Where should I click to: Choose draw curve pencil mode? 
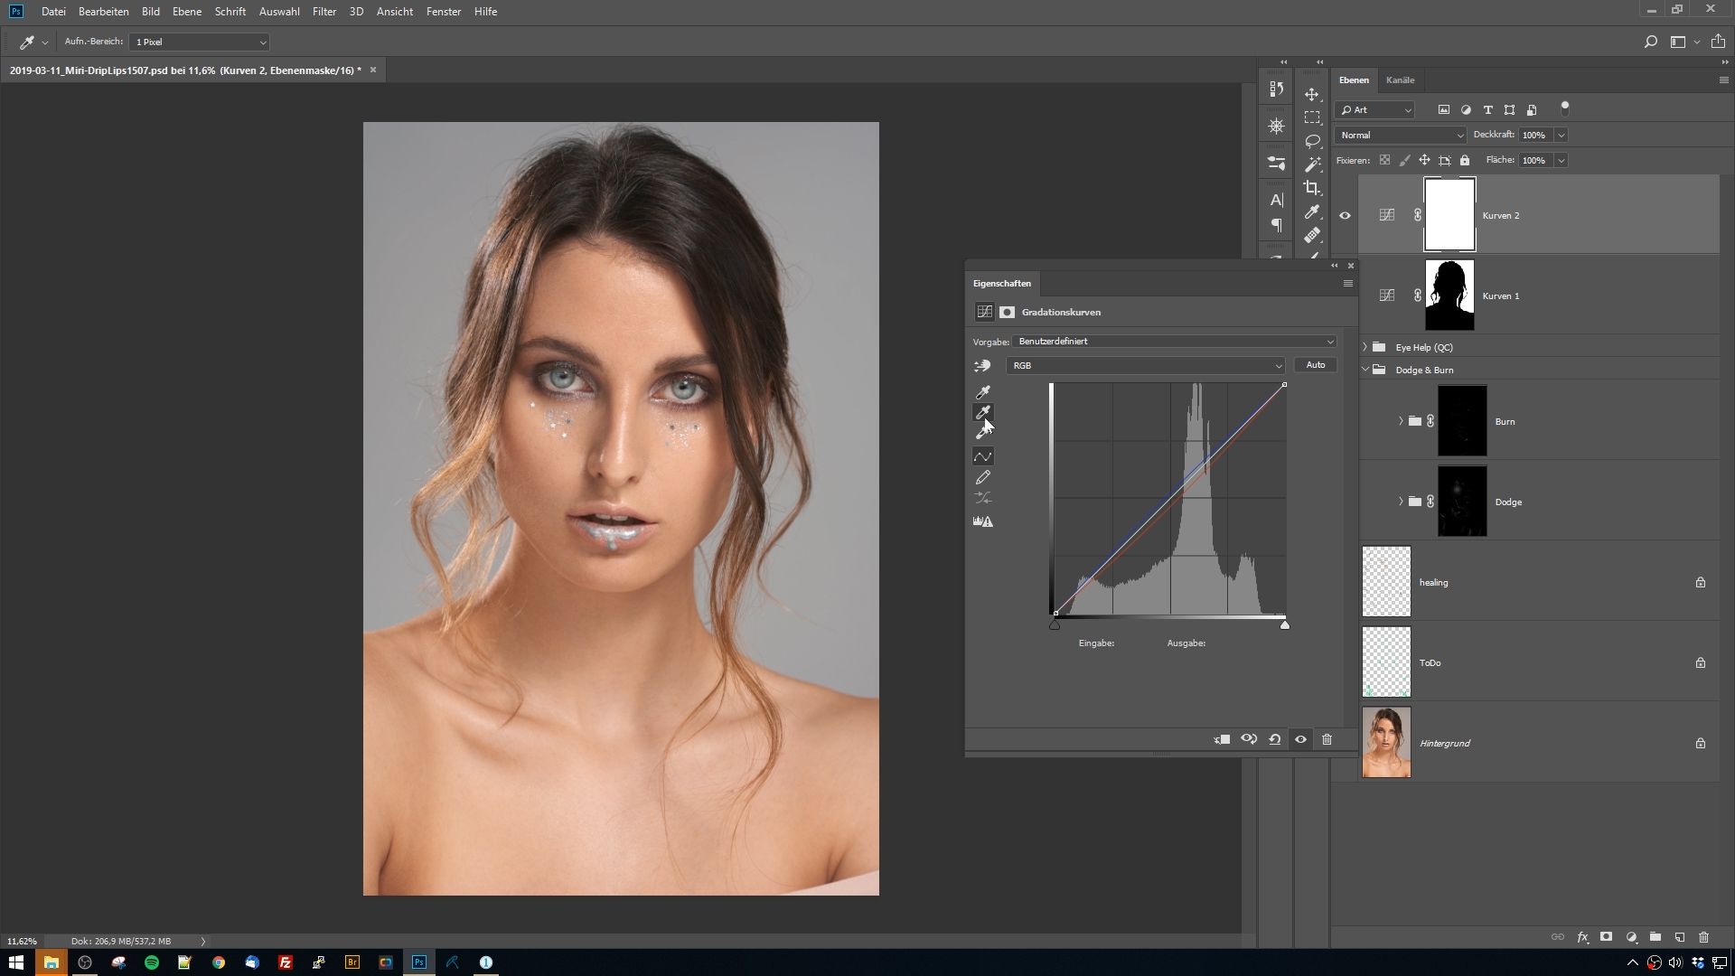(x=983, y=477)
